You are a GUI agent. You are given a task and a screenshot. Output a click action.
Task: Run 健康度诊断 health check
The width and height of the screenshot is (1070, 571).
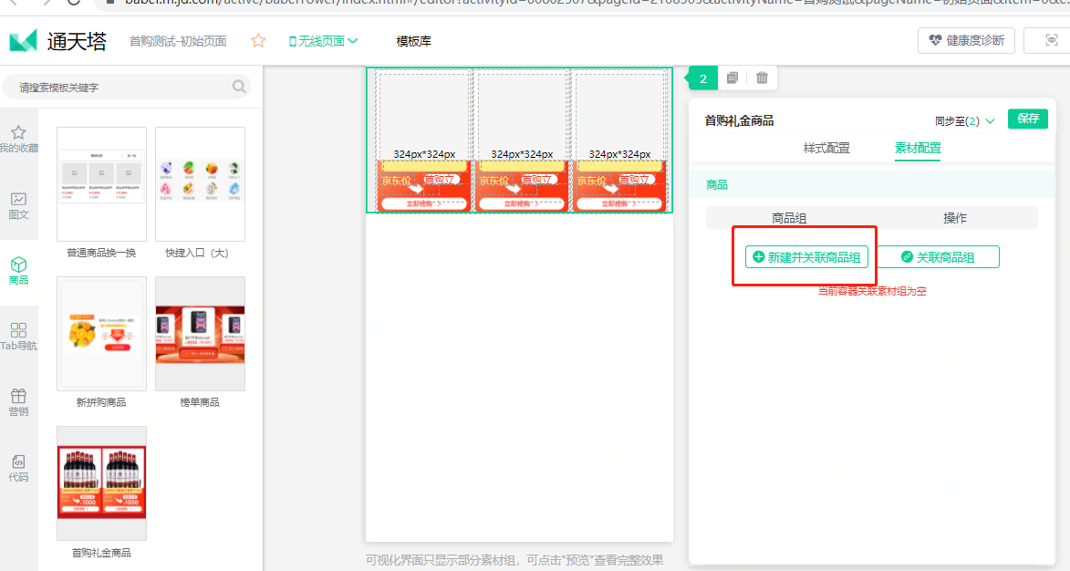(x=966, y=40)
